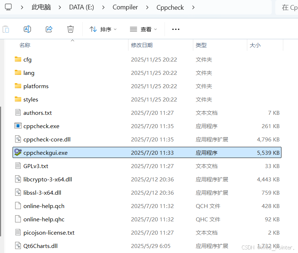Image resolution: width=298 pixels, height=253 pixels.
Task: Select Compiler in the breadcrumb path
Action: pyautogui.click(x=125, y=7)
